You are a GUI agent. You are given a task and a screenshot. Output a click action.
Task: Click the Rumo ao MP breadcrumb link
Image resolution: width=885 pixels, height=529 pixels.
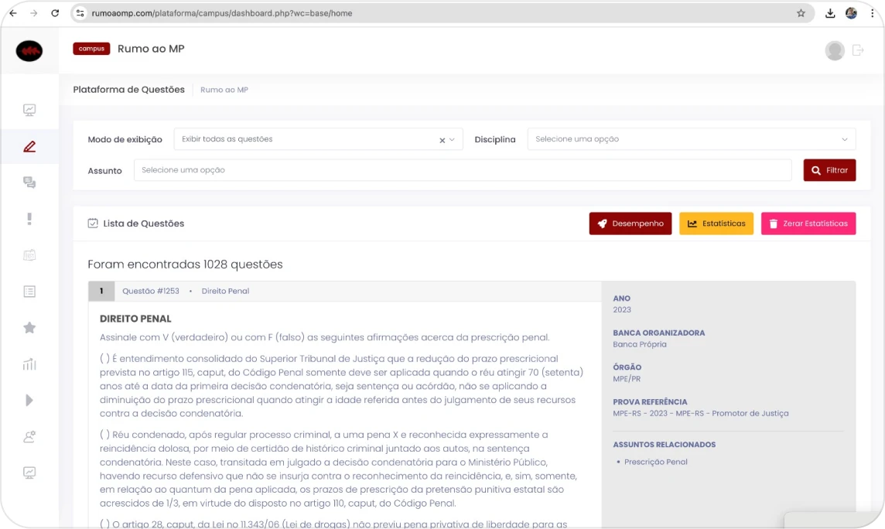224,90
